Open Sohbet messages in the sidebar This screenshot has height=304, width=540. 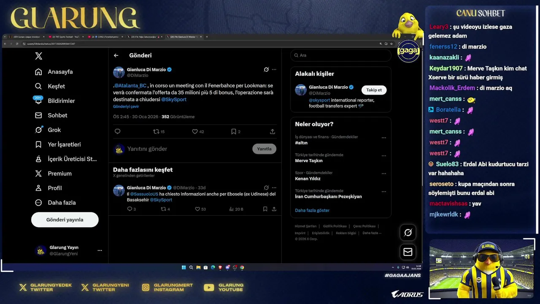click(51, 115)
